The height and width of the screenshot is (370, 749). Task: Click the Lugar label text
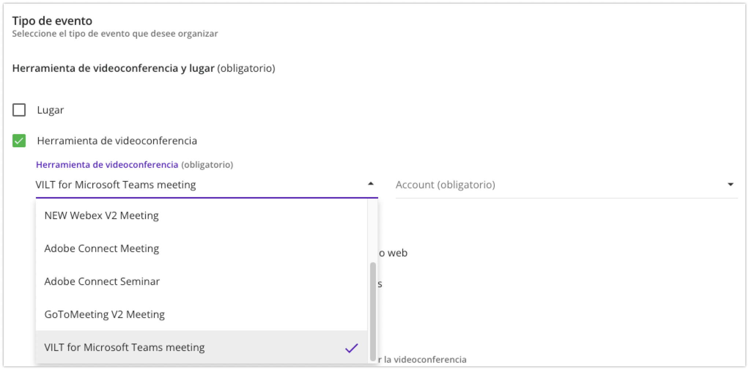click(x=51, y=110)
